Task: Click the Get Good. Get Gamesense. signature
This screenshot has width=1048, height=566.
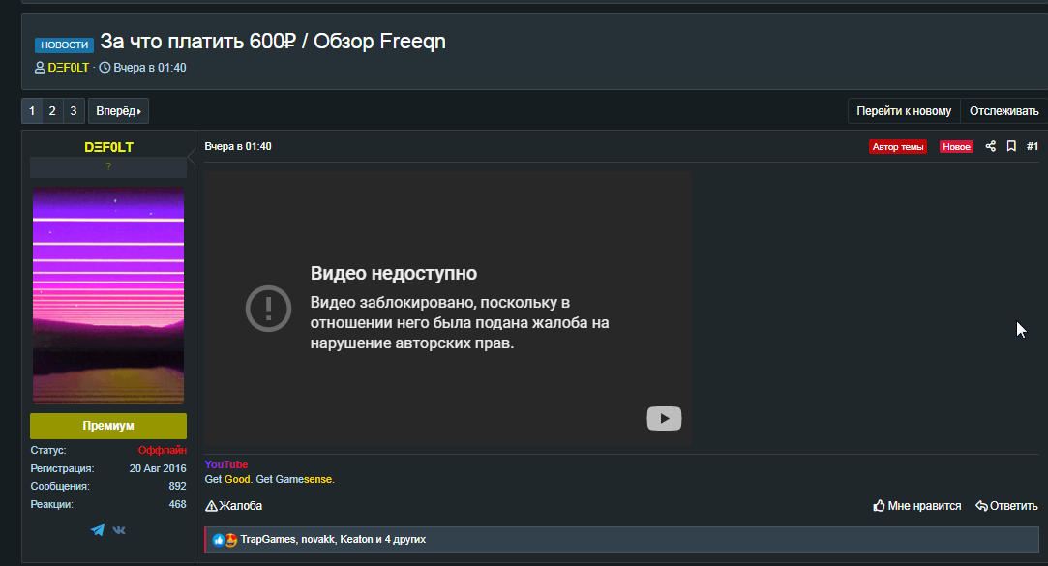Action: pyautogui.click(x=269, y=479)
